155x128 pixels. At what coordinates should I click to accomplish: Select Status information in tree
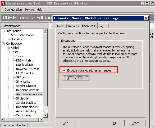[23, 35]
